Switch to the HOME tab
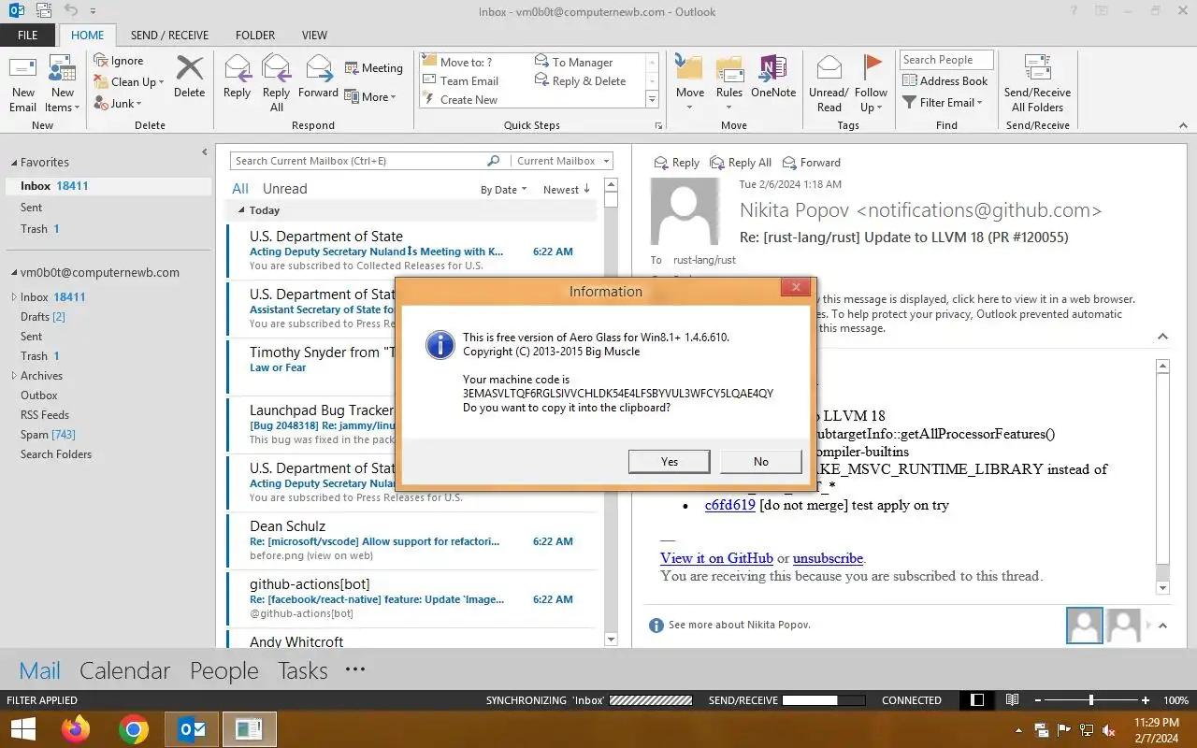Viewport: 1197px width, 748px height. click(x=88, y=36)
